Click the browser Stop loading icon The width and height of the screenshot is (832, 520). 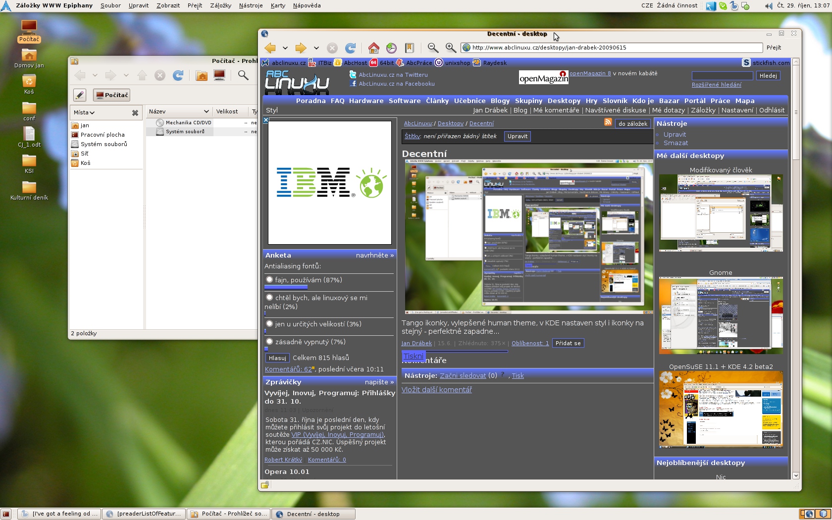click(x=332, y=48)
